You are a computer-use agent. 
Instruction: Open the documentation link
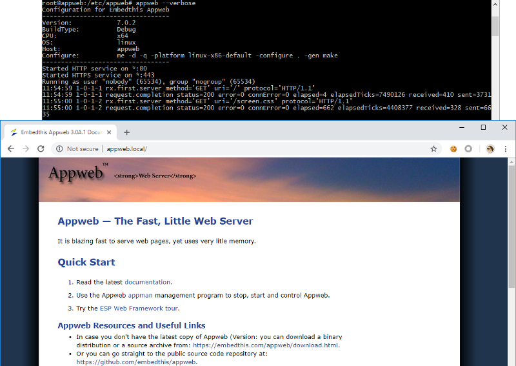pos(148,282)
